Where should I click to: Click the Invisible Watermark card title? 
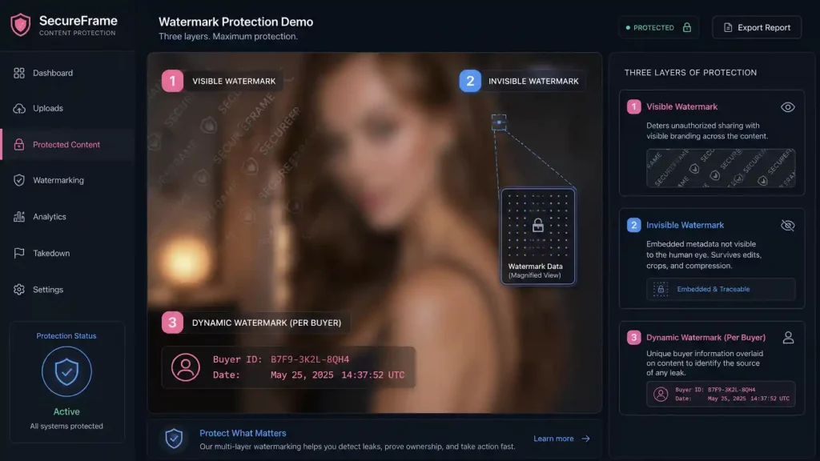pos(685,225)
